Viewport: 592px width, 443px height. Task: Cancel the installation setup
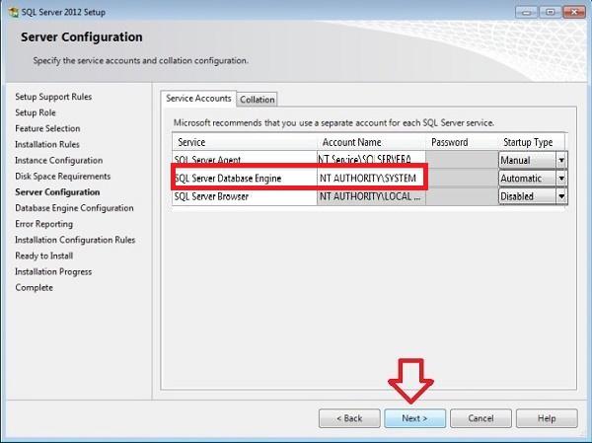481,418
